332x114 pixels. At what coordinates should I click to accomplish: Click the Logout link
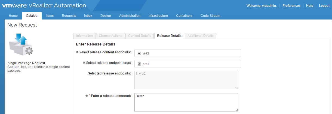pos(324,6)
